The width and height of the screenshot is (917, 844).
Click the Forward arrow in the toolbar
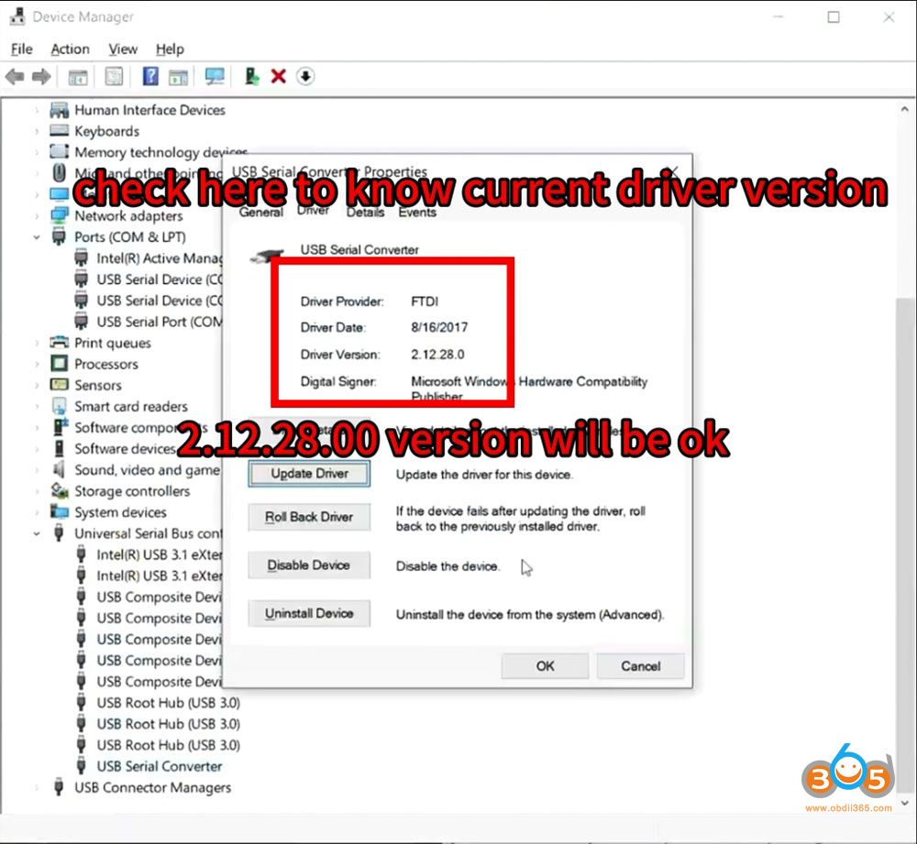[41, 77]
